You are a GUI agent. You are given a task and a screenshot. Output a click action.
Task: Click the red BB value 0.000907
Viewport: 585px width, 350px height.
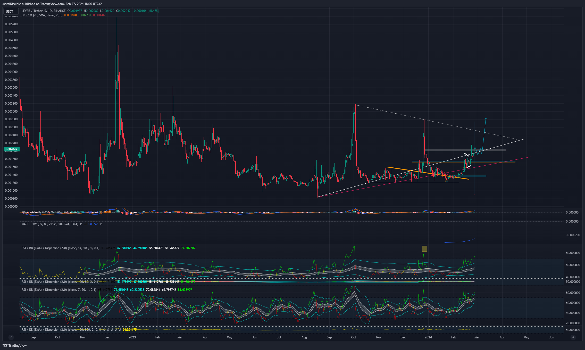(99, 15)
